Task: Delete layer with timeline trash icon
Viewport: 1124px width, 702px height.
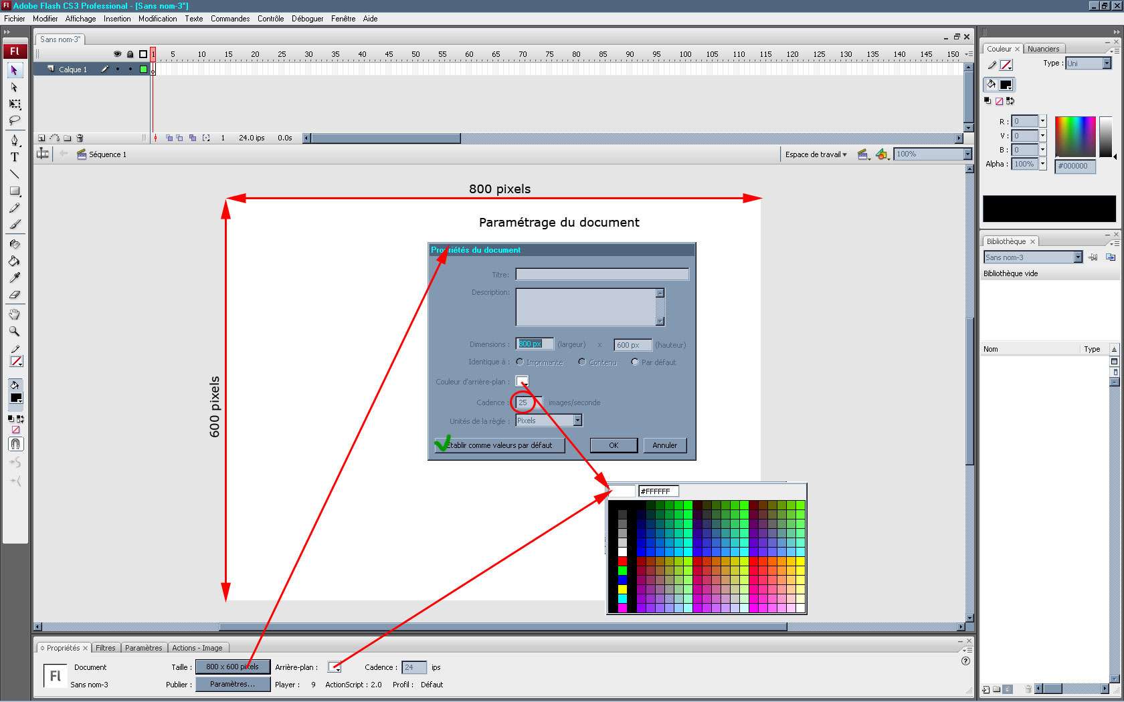Action: [x=80, y=138]
